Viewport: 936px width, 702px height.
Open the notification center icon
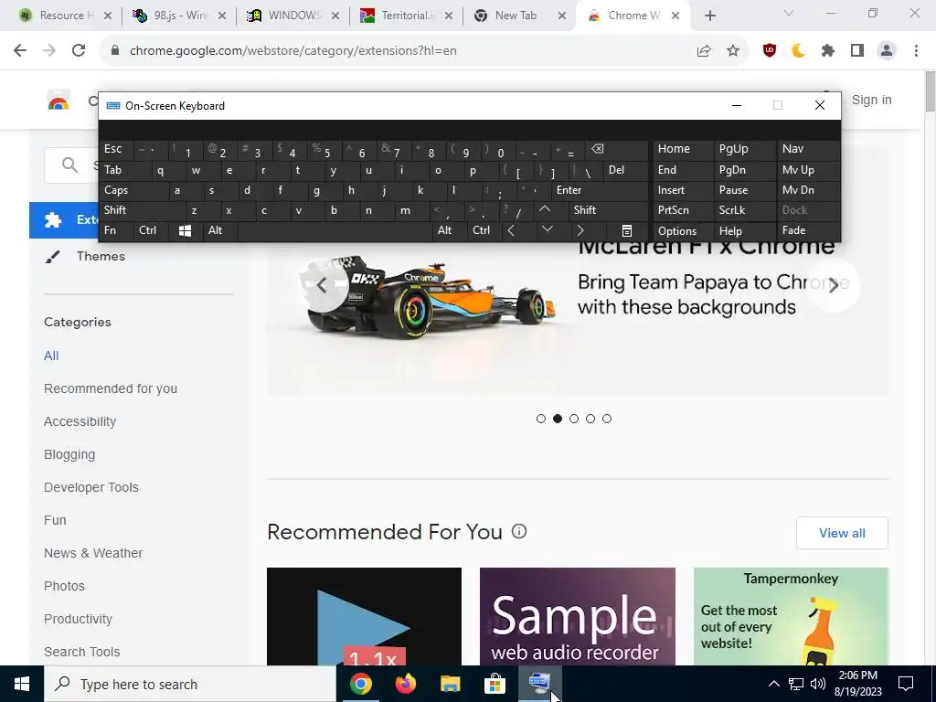click(x=906, y=684)
